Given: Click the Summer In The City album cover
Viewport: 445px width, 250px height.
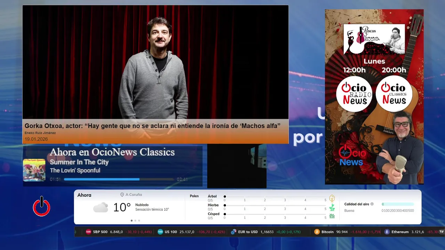Looking at the screenshot, I should click(x=34, y=170).
